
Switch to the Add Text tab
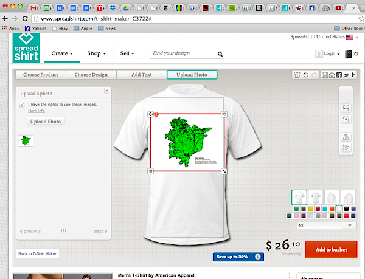tap(142, 75)
